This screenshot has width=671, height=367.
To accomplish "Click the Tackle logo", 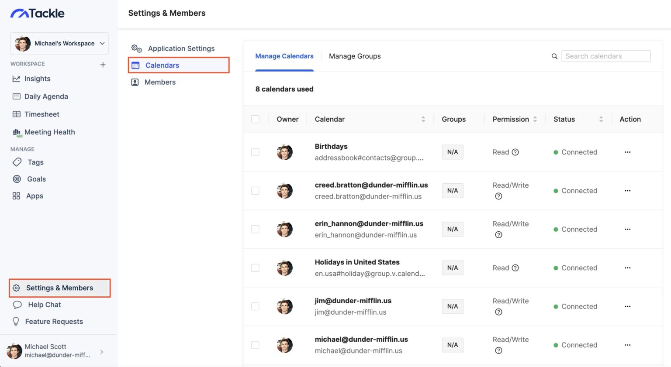I will click(38, 13).
